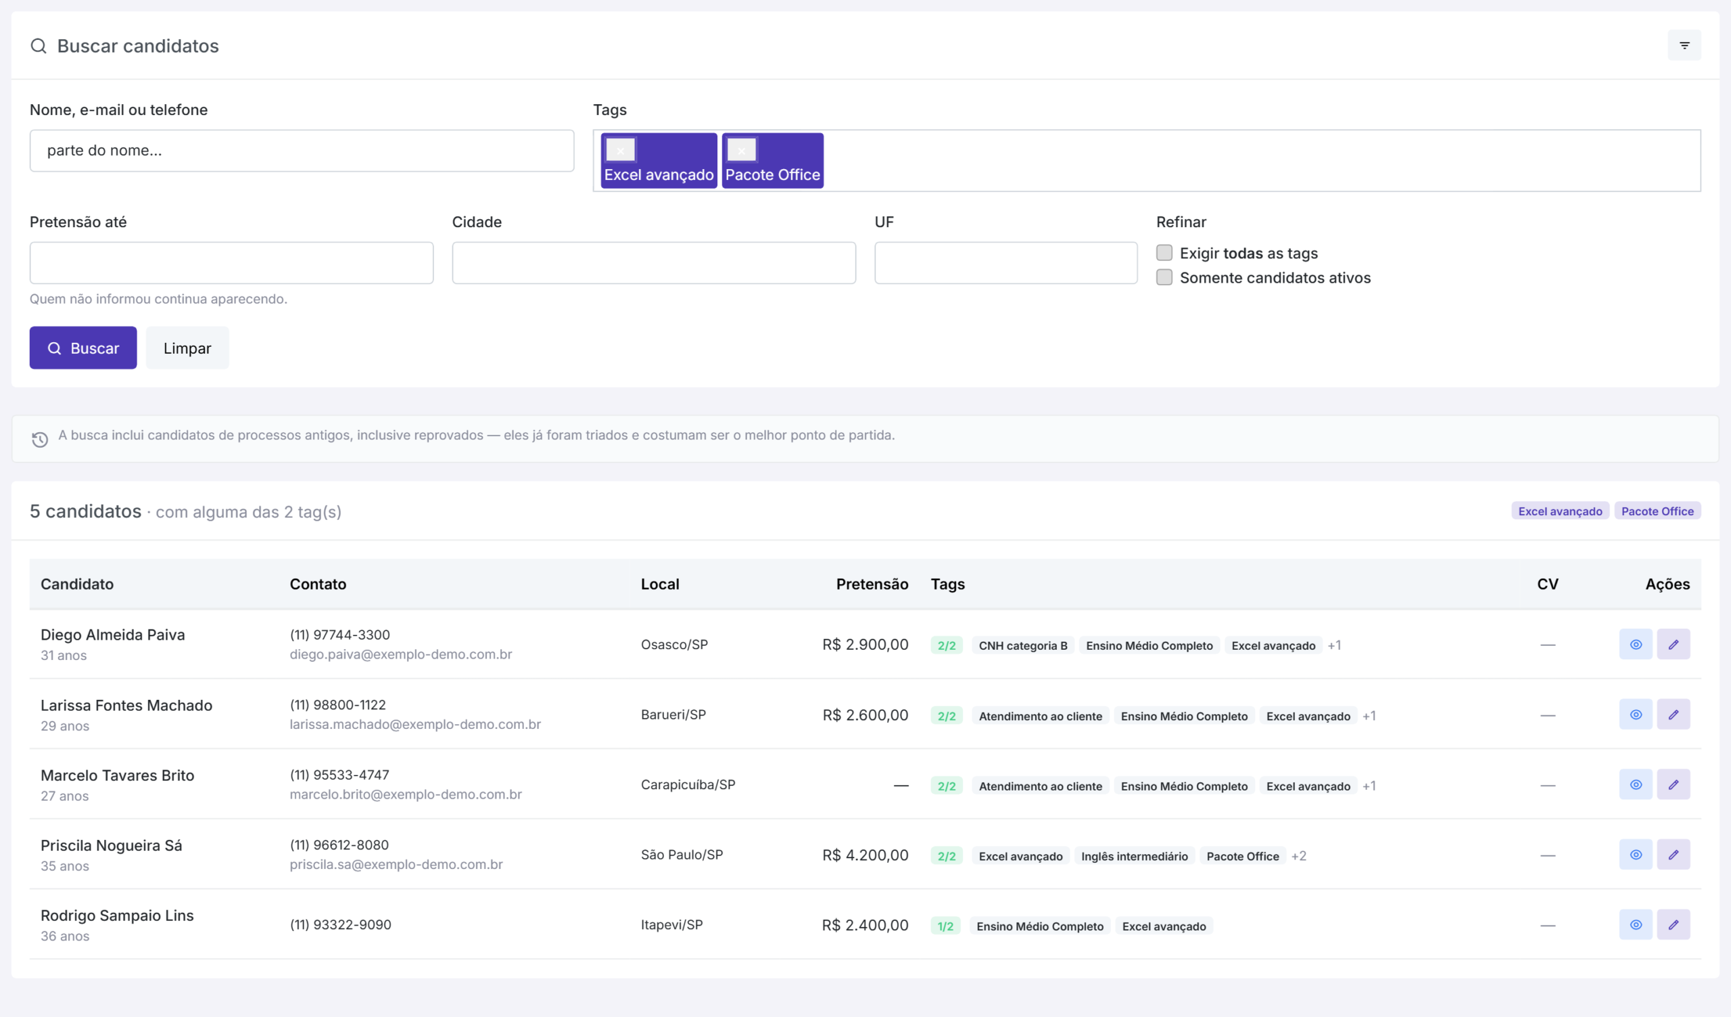View Diego Almeida Paiva's profile with eye icon

point(1636,644)
